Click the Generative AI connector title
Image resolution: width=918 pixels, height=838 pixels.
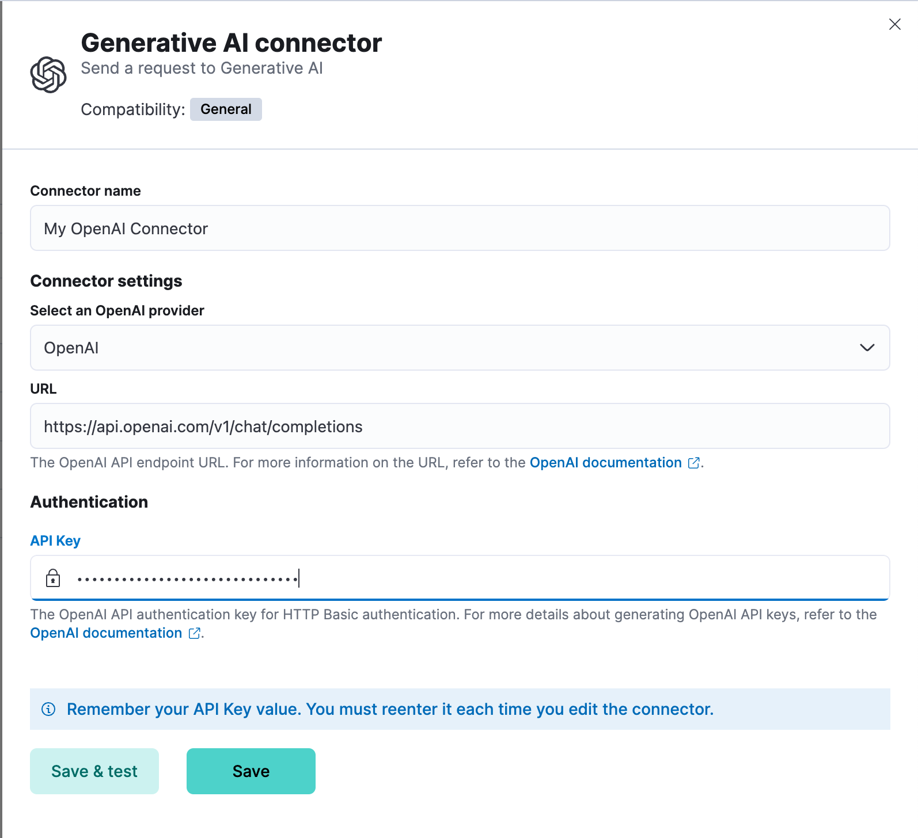tap(232, 41)
